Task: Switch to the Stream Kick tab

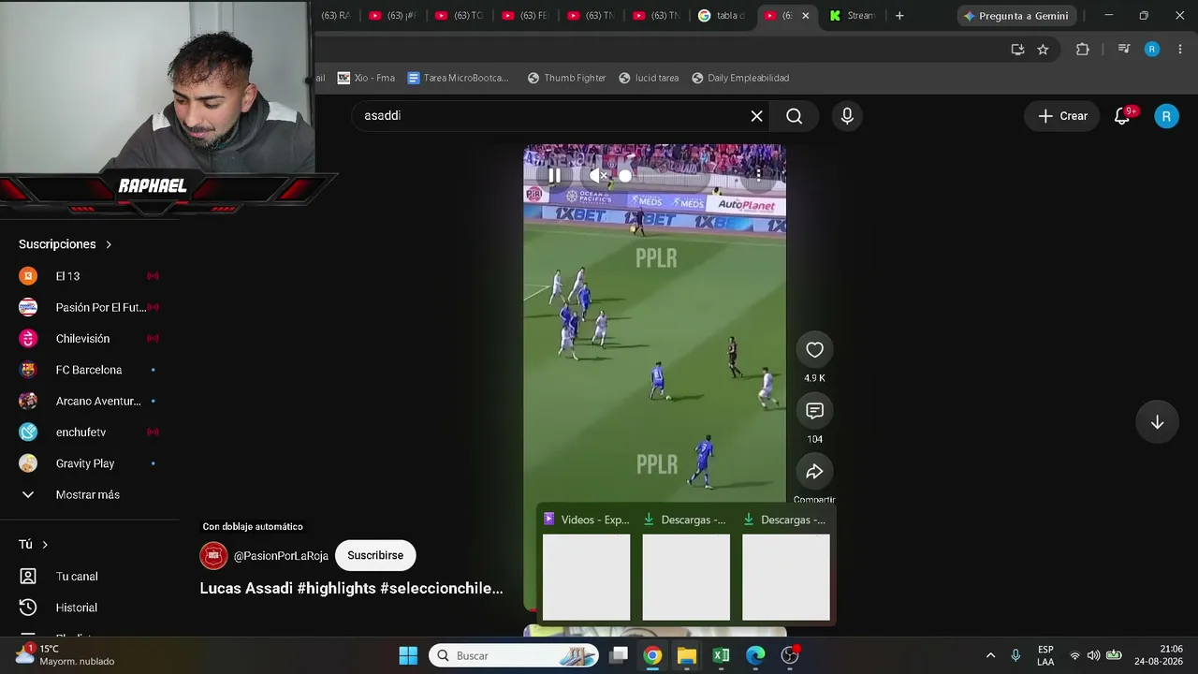Action: [852, 16]
